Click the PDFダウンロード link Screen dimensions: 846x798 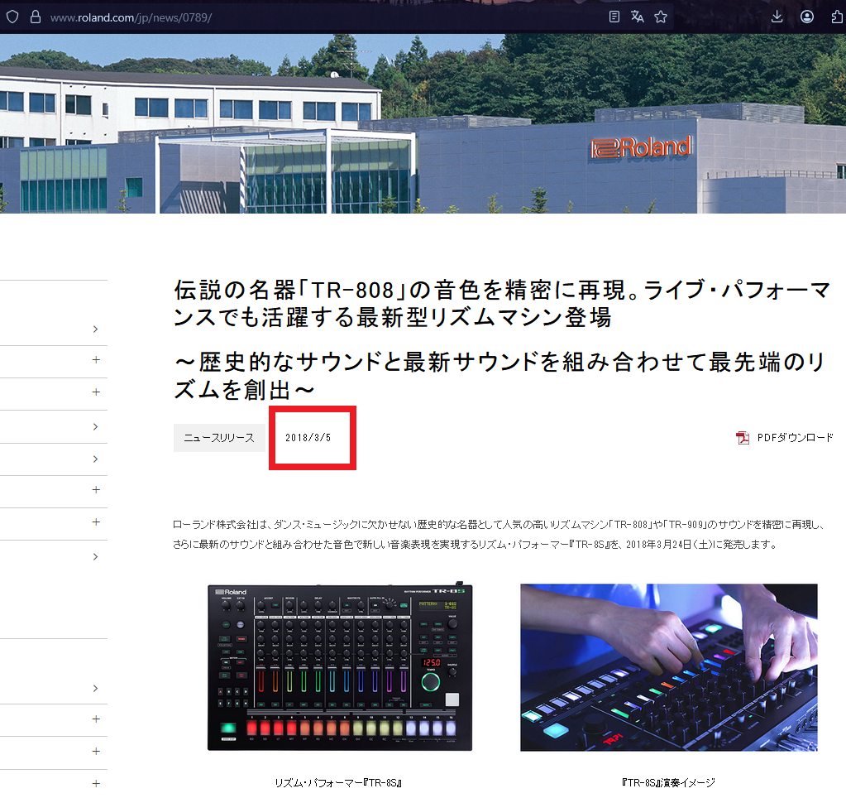point(796,437)
